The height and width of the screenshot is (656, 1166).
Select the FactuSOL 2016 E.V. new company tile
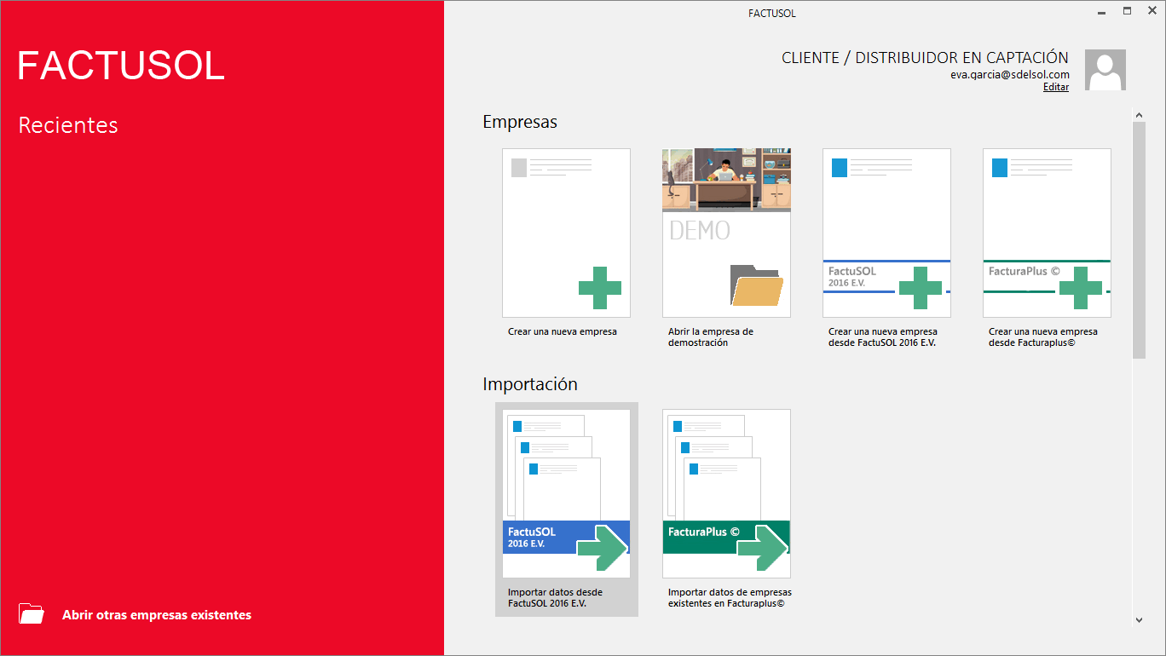point(886,233)
